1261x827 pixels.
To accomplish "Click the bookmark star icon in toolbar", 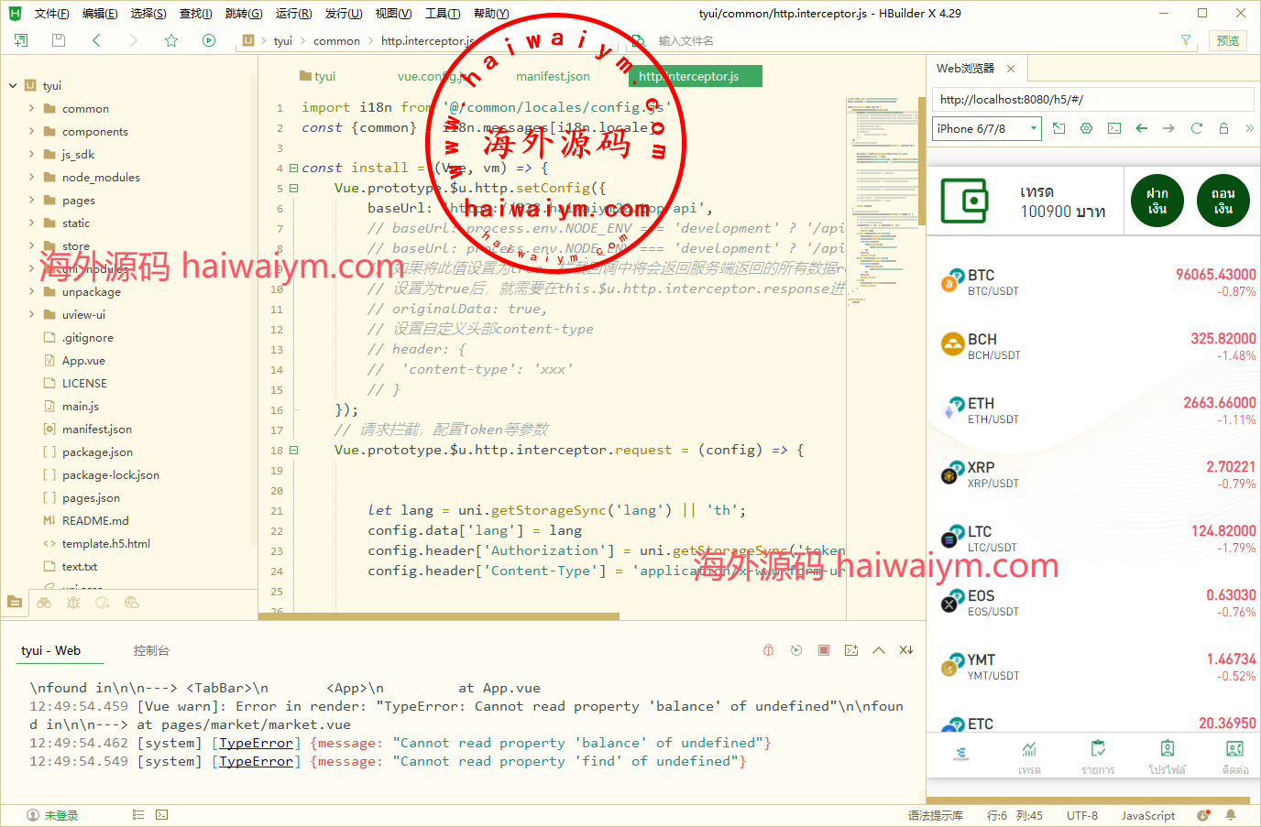I will point(171,40).
